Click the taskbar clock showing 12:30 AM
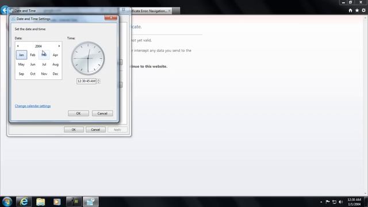368x207 pixels. (x=354, y=202)
